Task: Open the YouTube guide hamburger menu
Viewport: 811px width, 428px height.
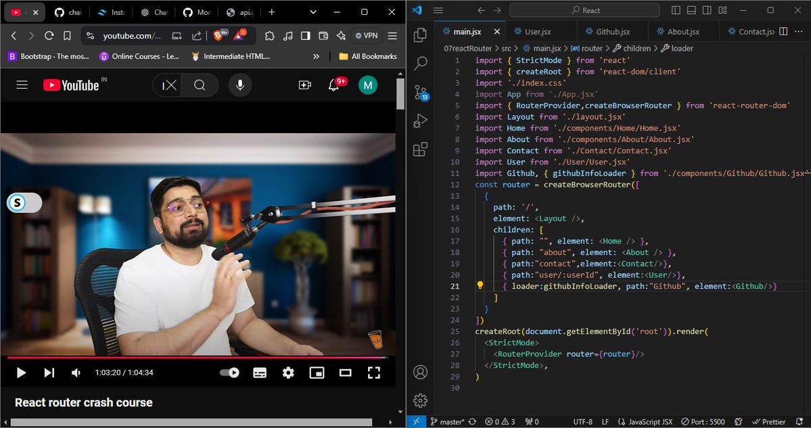Action: click(22, 85)
